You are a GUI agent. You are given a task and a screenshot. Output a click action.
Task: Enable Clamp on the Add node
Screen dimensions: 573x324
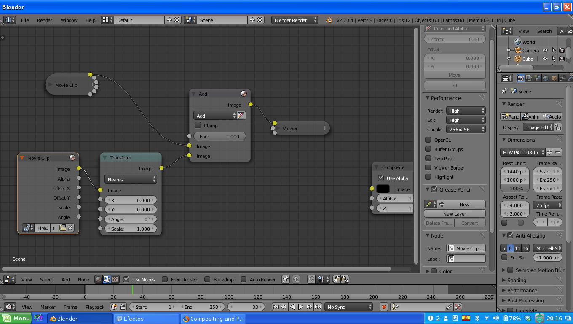click(198, 125)
